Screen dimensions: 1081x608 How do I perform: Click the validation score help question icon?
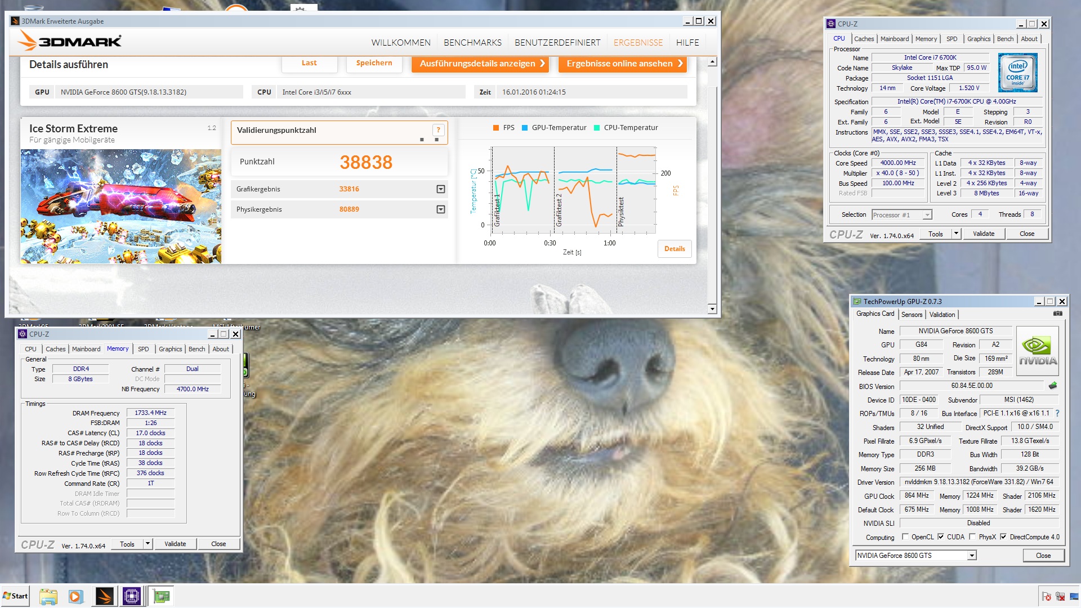[438, 130]
